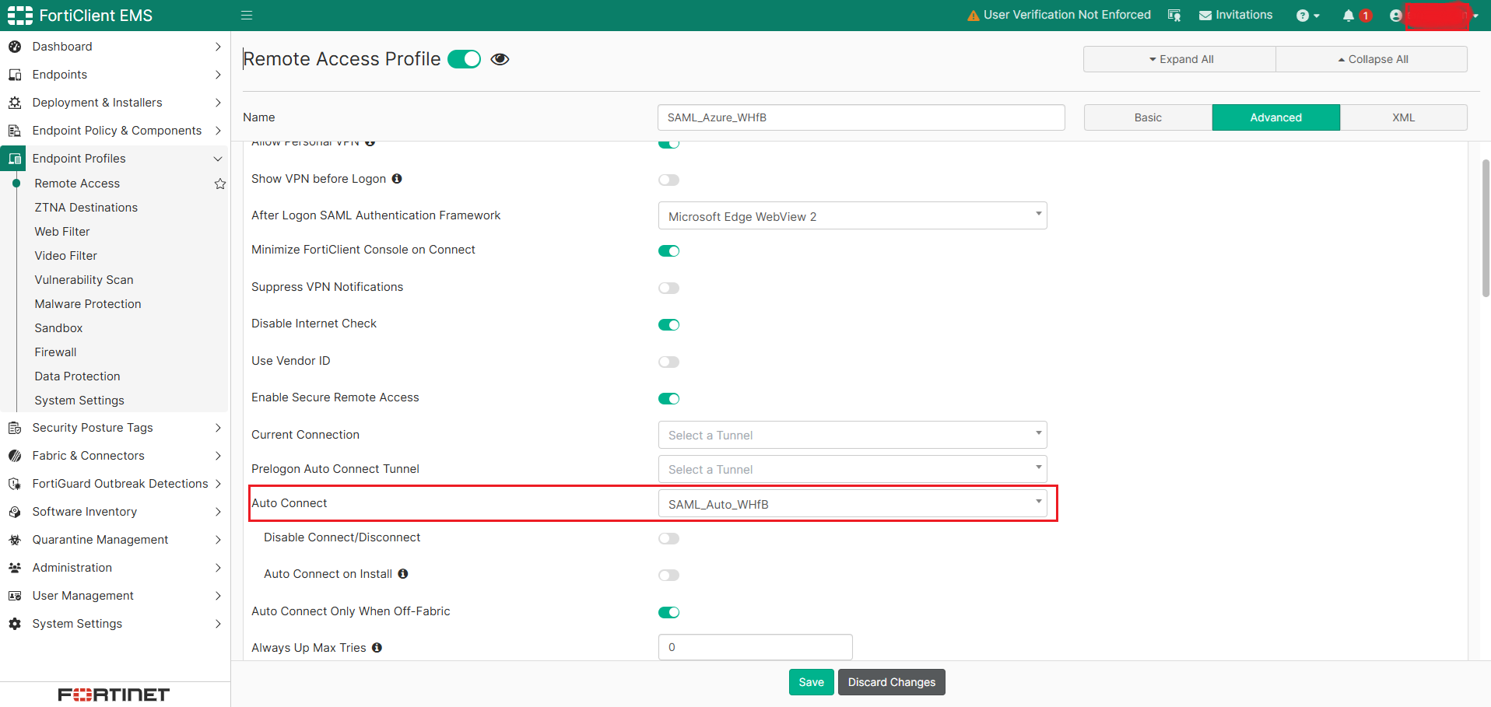This screenshot has width=1491, height=707.
Task: Open the Web Filter profile page
Action: pos(61,231)
